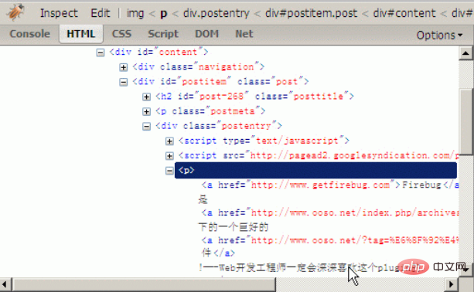The height and width of the screenshot is (292, 474).
Task: Select the ooso.net/index.php/archives anchor row
Action: click(x=330, y=212)
